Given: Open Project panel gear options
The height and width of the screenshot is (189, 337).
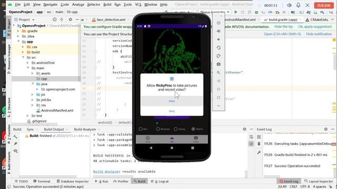Looking at the screenshot, I should 70,19.
